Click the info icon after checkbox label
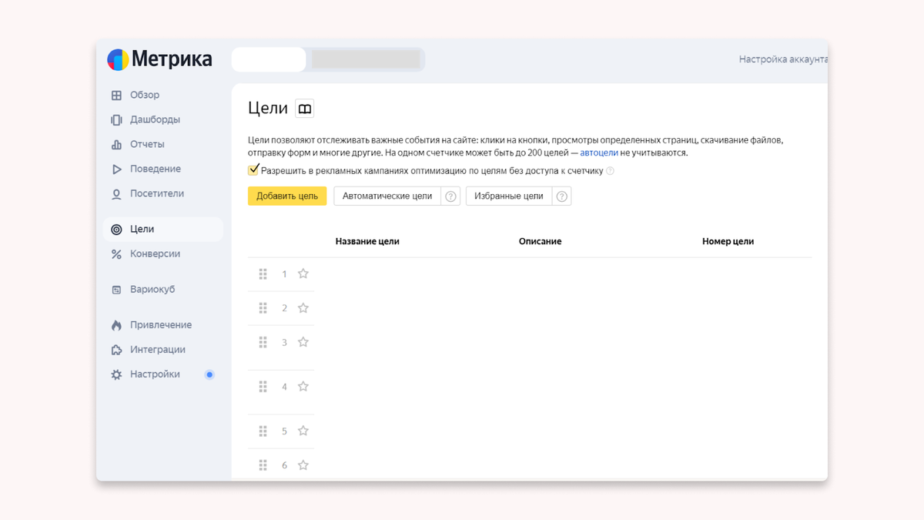Image resolution: width=924 pixels, height=520 pixels. pos(611,171)
